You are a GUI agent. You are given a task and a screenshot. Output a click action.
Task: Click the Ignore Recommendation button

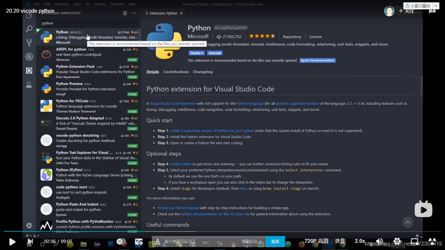tap(318, 60)
